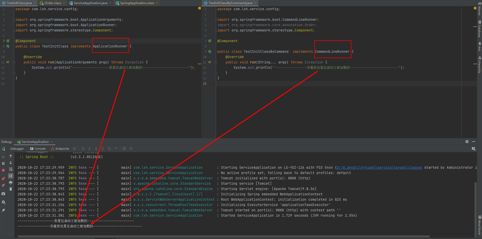The height and width of the screenshot is (239, 482).
Task: Click the inspection indicator in TestInitClass.java editor
Action: point(200,8)
